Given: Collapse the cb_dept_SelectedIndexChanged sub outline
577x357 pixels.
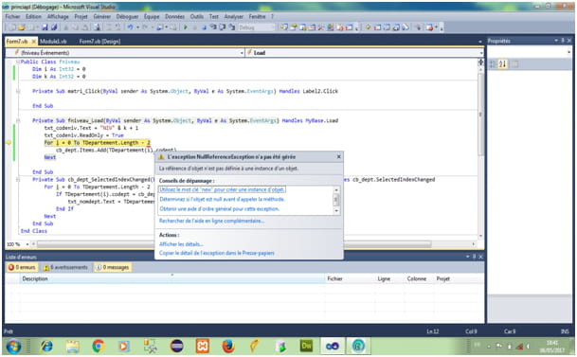Looking at the screenshot, I should [x=18, y=179].
